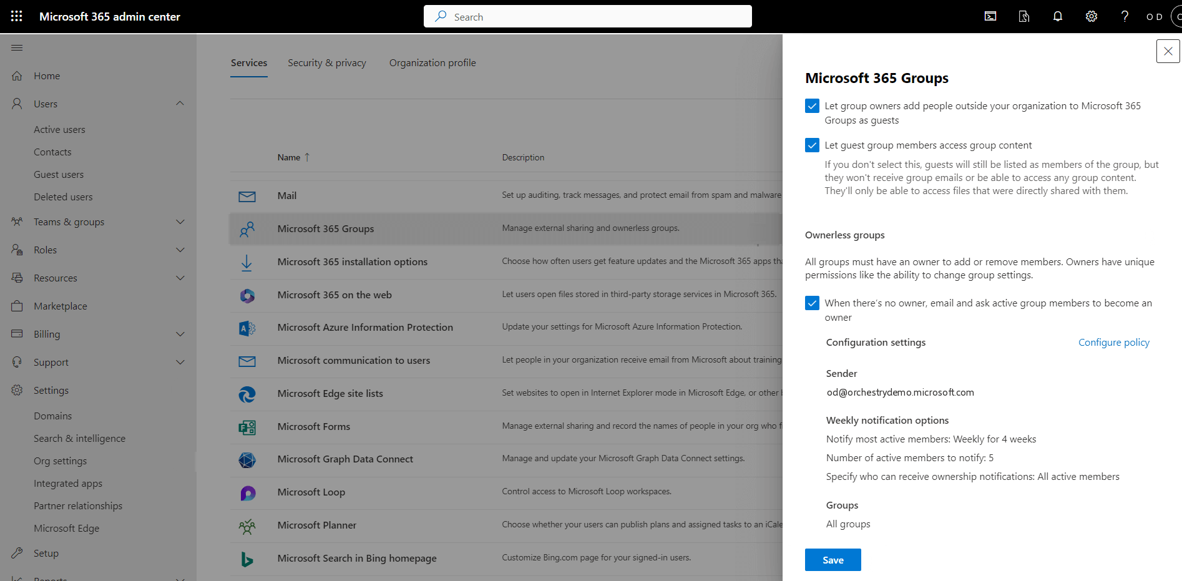Open Cloud Shell icon in header
This screenshot has height=581, width=1182.
click(990, 16)
